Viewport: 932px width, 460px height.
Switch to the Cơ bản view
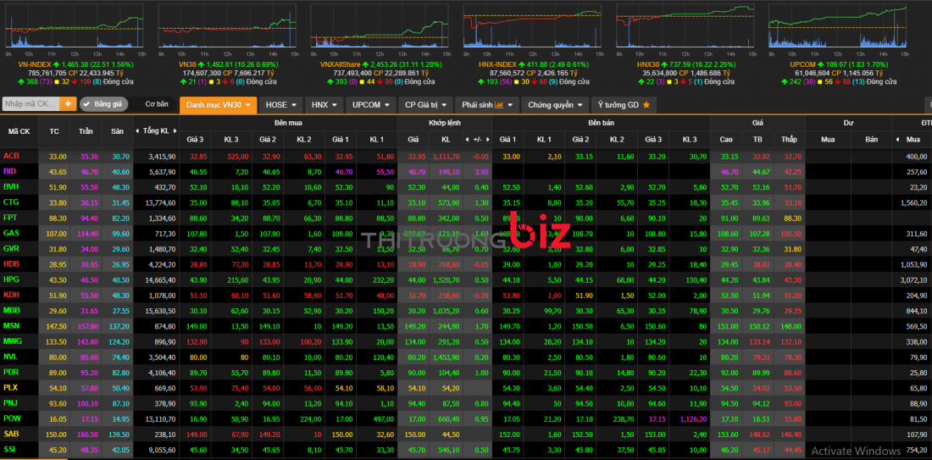point(157,104)
